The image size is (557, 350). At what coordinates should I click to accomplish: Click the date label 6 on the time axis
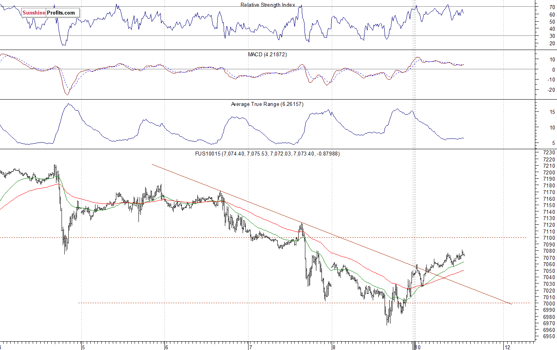tap(167, 347)
